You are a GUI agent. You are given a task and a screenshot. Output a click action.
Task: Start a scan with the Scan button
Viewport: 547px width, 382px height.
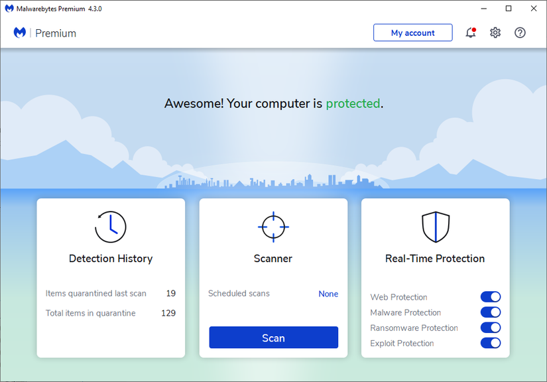coord(273,338)
